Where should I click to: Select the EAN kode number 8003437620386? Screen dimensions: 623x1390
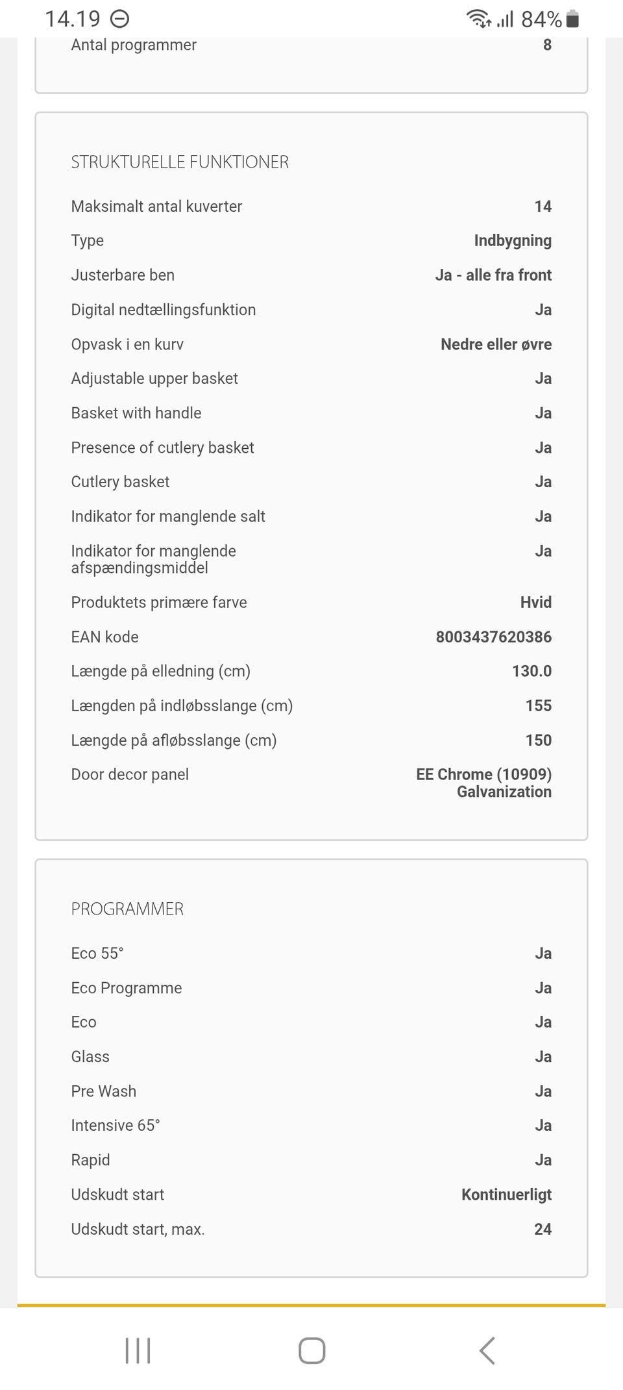point(493,637)
